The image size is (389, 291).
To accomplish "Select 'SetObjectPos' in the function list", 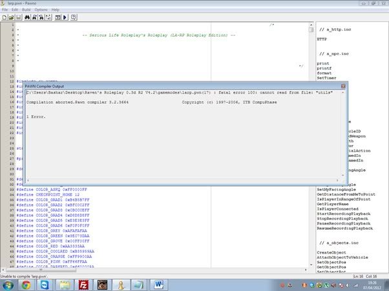I will [x=331, y=262].
